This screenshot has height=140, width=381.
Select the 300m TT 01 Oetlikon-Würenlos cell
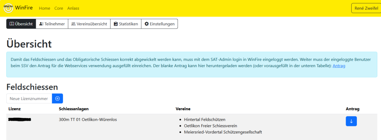88,120
